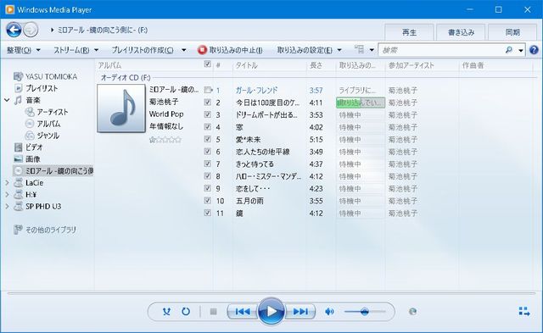Click the album star rating
The image size is (543, 333).
(165, 140)
